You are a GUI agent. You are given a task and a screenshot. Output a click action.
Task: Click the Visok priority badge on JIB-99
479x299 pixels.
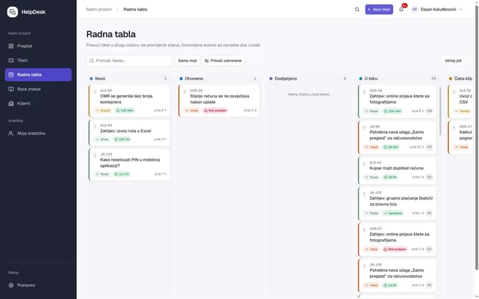[372, 147]
